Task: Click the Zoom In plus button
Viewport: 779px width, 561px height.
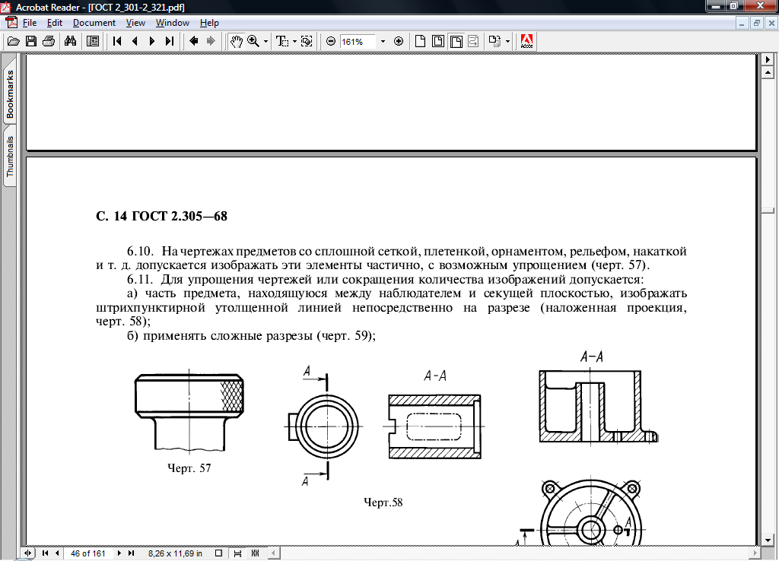Action: pyautogui.click(x=399, y=41)
